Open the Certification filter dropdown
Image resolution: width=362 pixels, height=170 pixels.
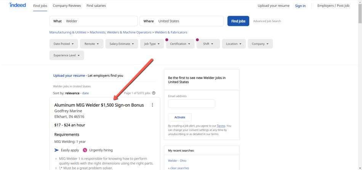(x=180, y=44)
